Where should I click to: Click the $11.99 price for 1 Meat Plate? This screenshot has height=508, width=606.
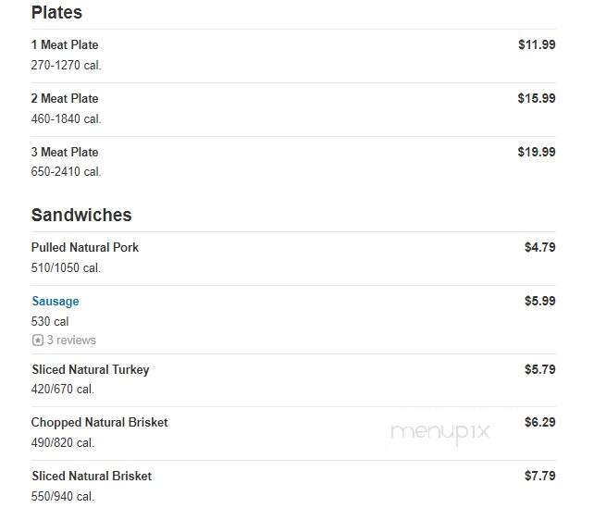coord(537,44)
